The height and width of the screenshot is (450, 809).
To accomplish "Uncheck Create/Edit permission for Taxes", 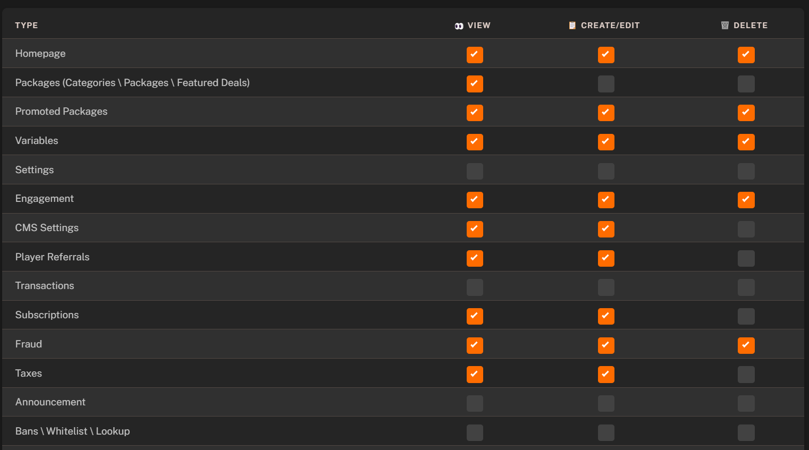I will click(606, 375).
